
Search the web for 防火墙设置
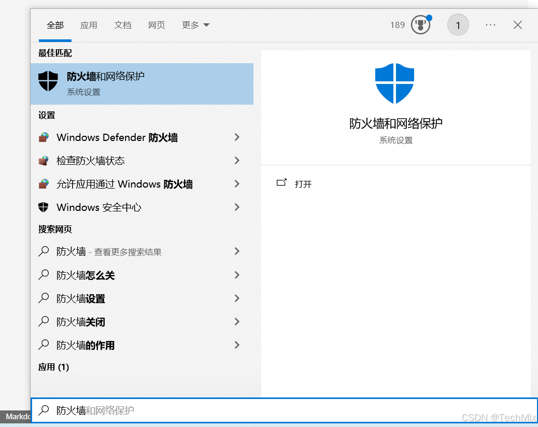click(142, 298)
